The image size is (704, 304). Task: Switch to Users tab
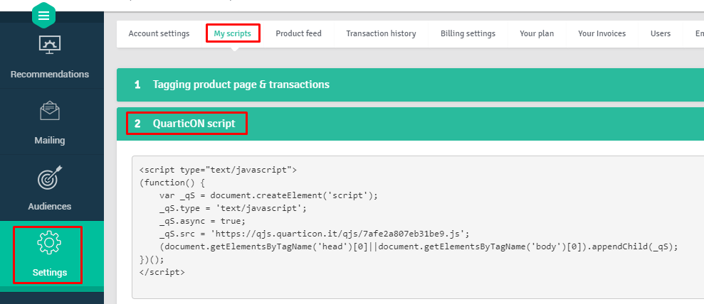click(x=661, y=33)
